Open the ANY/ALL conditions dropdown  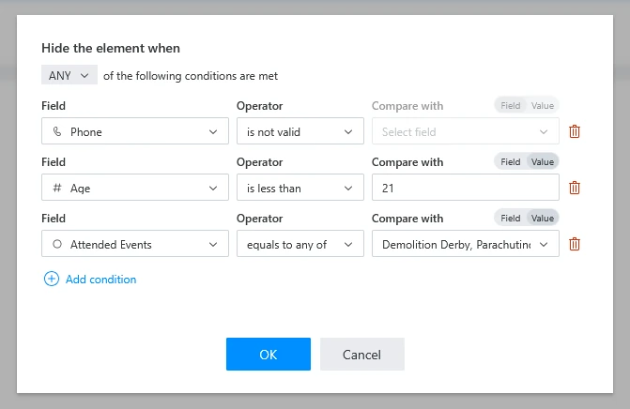(x=69, y=75)
